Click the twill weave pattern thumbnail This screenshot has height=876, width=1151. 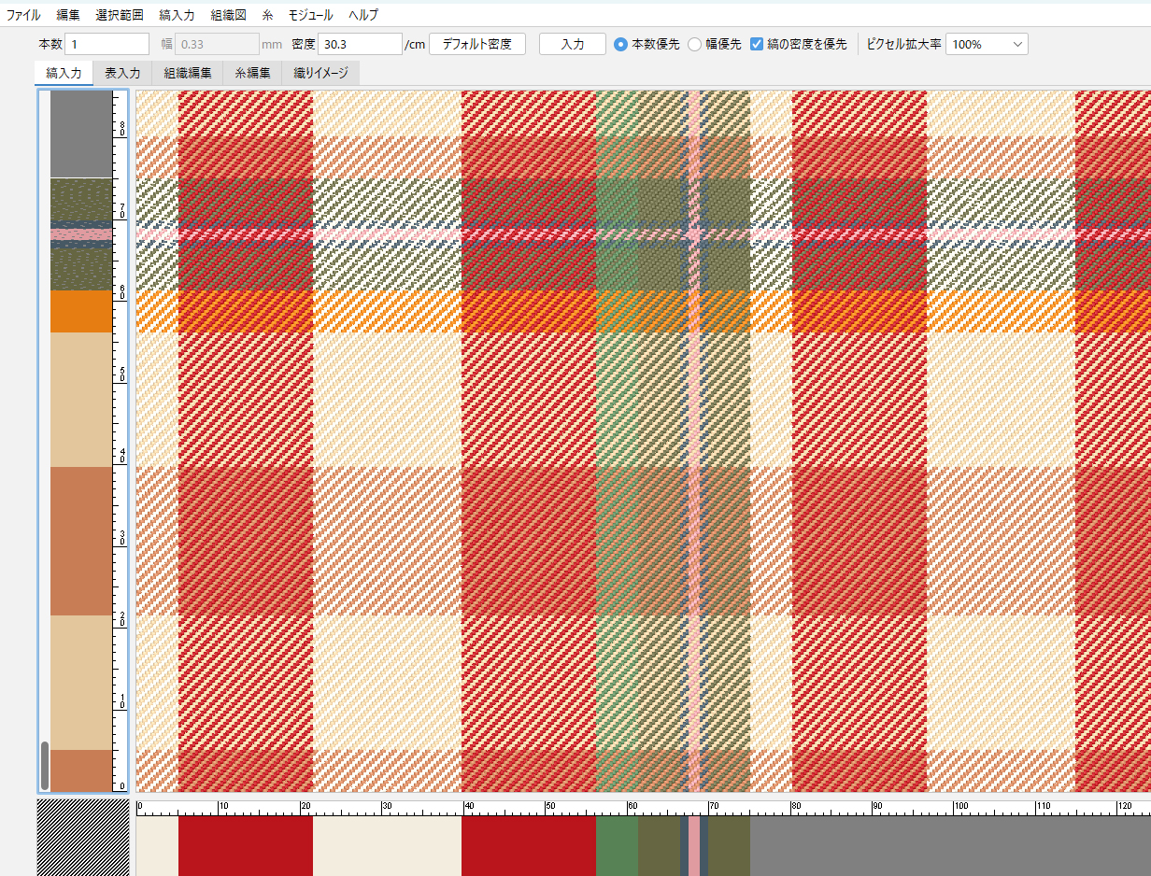83,837
